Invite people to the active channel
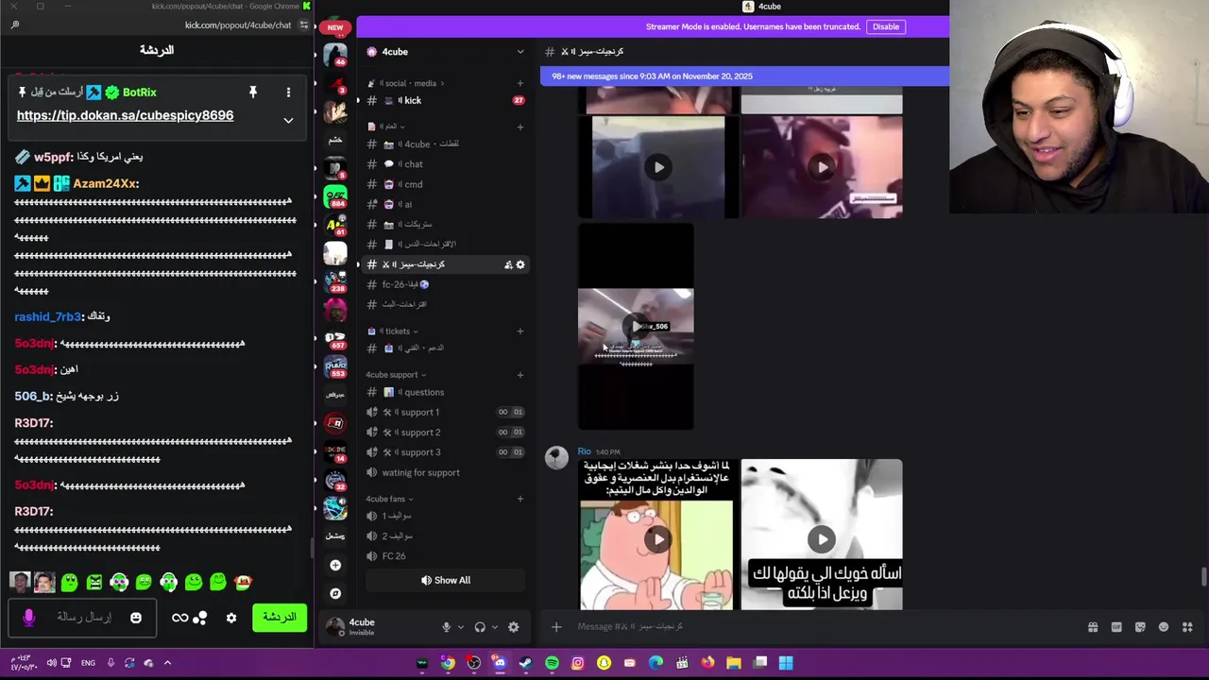The image size is (1209, 680). coord(508,264)
